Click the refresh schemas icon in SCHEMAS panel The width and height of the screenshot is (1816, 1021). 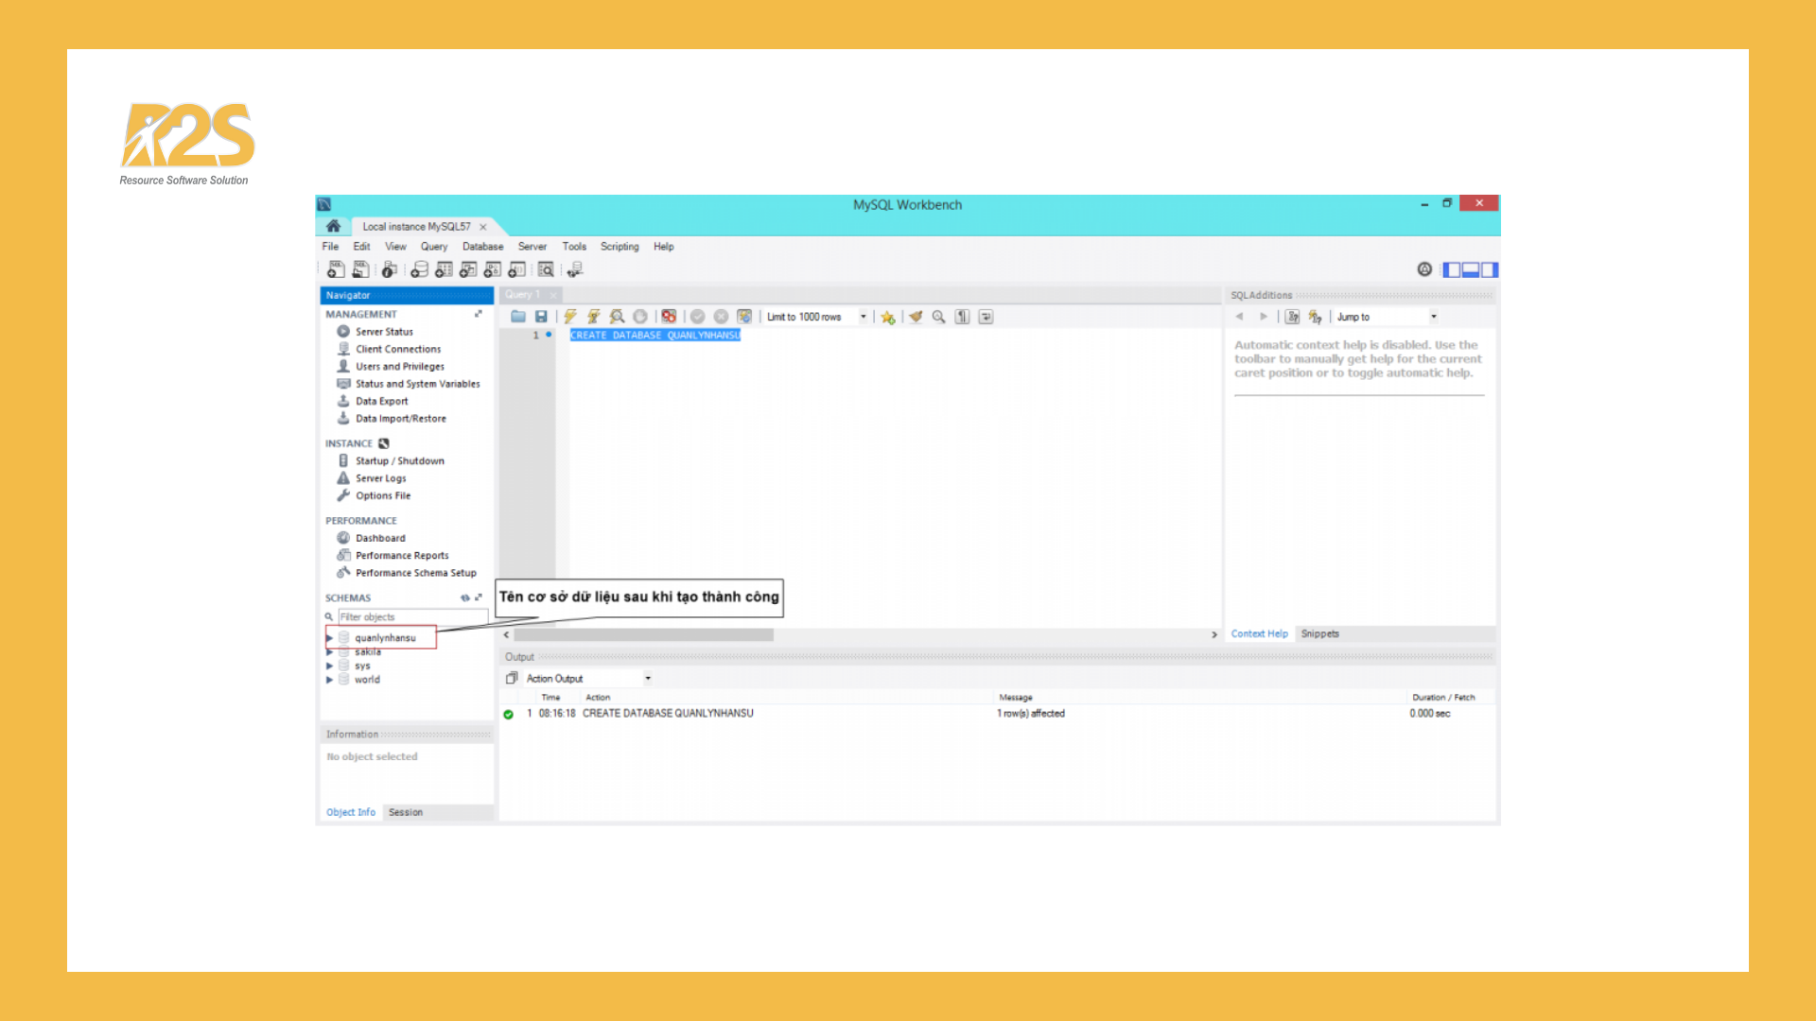click(x=464, y=597)
